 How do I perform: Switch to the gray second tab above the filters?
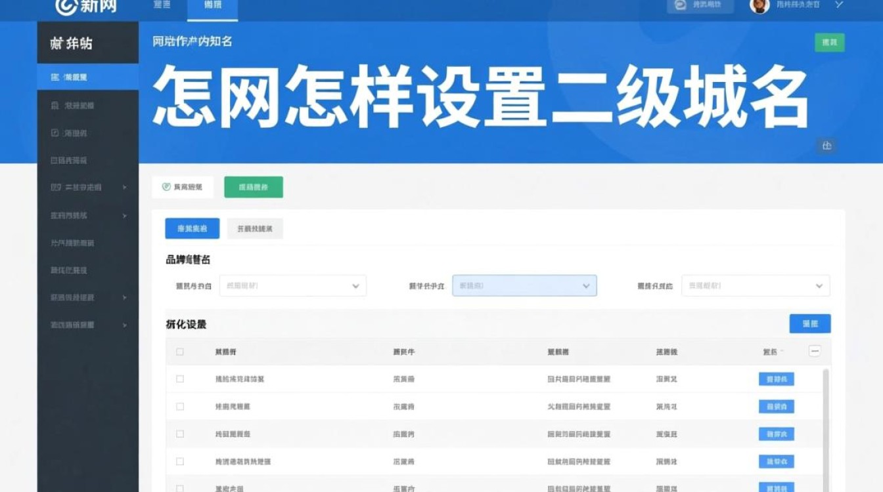[x=256, y=228]
